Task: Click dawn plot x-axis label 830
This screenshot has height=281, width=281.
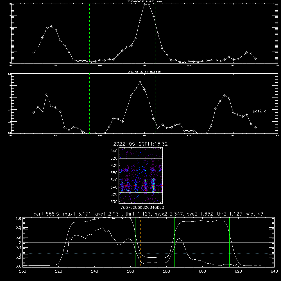Action: pos(100,65)
